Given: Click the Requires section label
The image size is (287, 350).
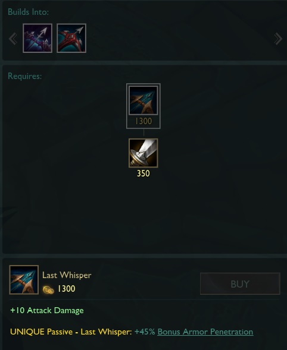Looking at the screenshot, I should click(24, 76).
